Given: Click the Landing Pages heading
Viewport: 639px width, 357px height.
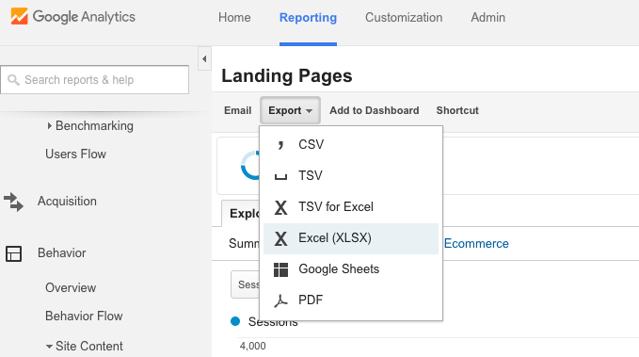Looking at the screenshot, I should point(287,76).
